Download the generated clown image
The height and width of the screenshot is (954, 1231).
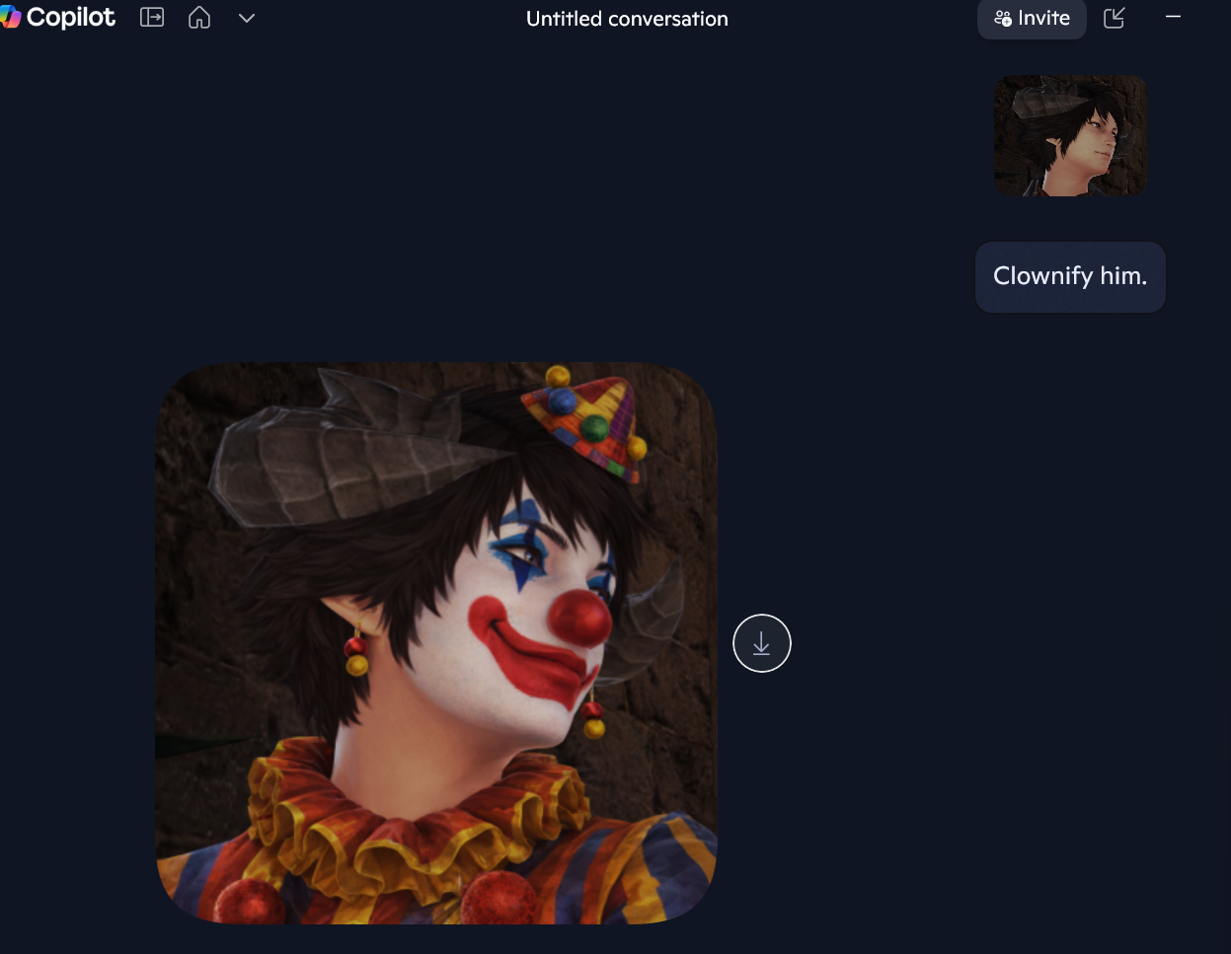[762, 643]
